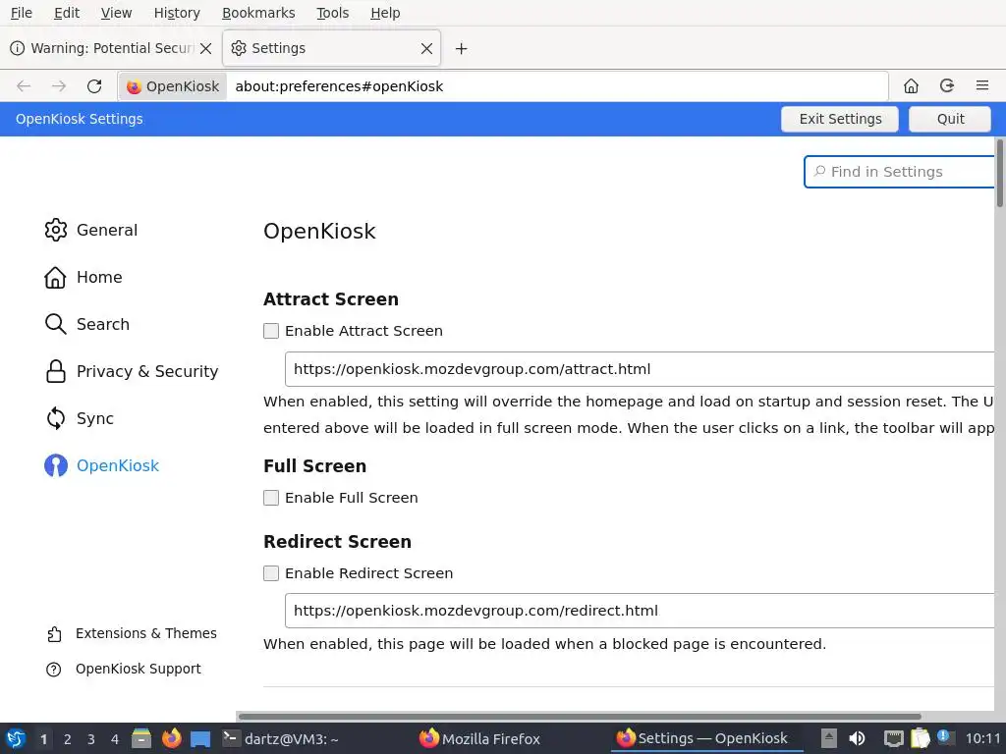The width and height of the screenshot is (1006, 754).
Task: Open Home settings category
Action: click(x=84, y=277)
